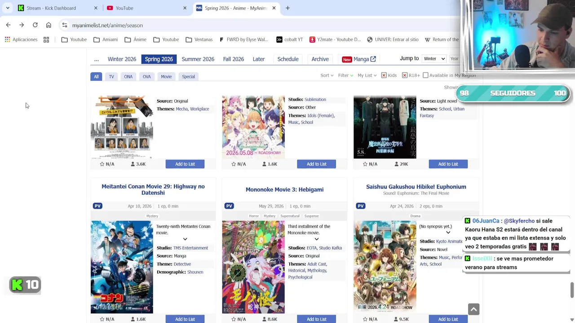Click the Mononoke Movie 3 poster thumbnail
The height and width of the screenshot is (323, 575).
point(253,267)
